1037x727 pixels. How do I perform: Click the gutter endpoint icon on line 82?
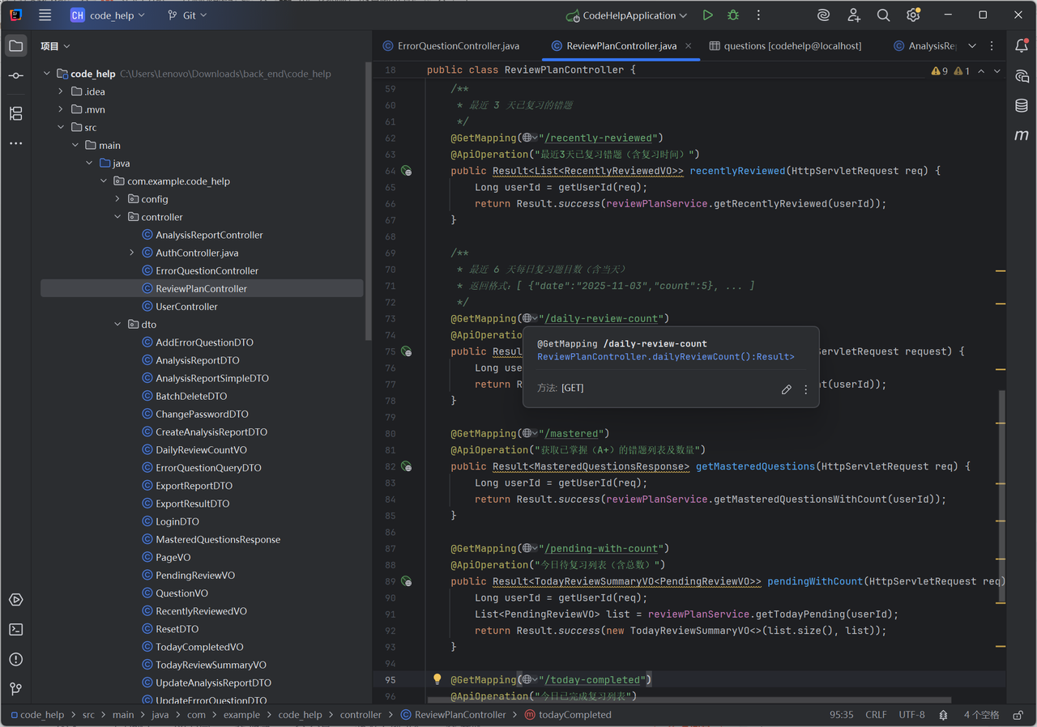point(407,467)
